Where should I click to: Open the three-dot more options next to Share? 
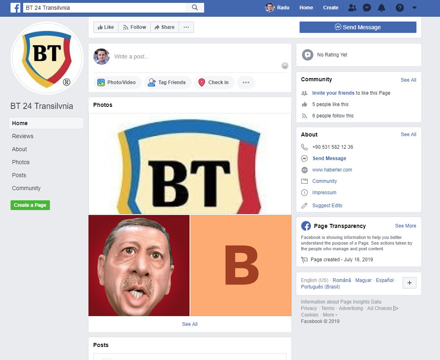point(186,27)
